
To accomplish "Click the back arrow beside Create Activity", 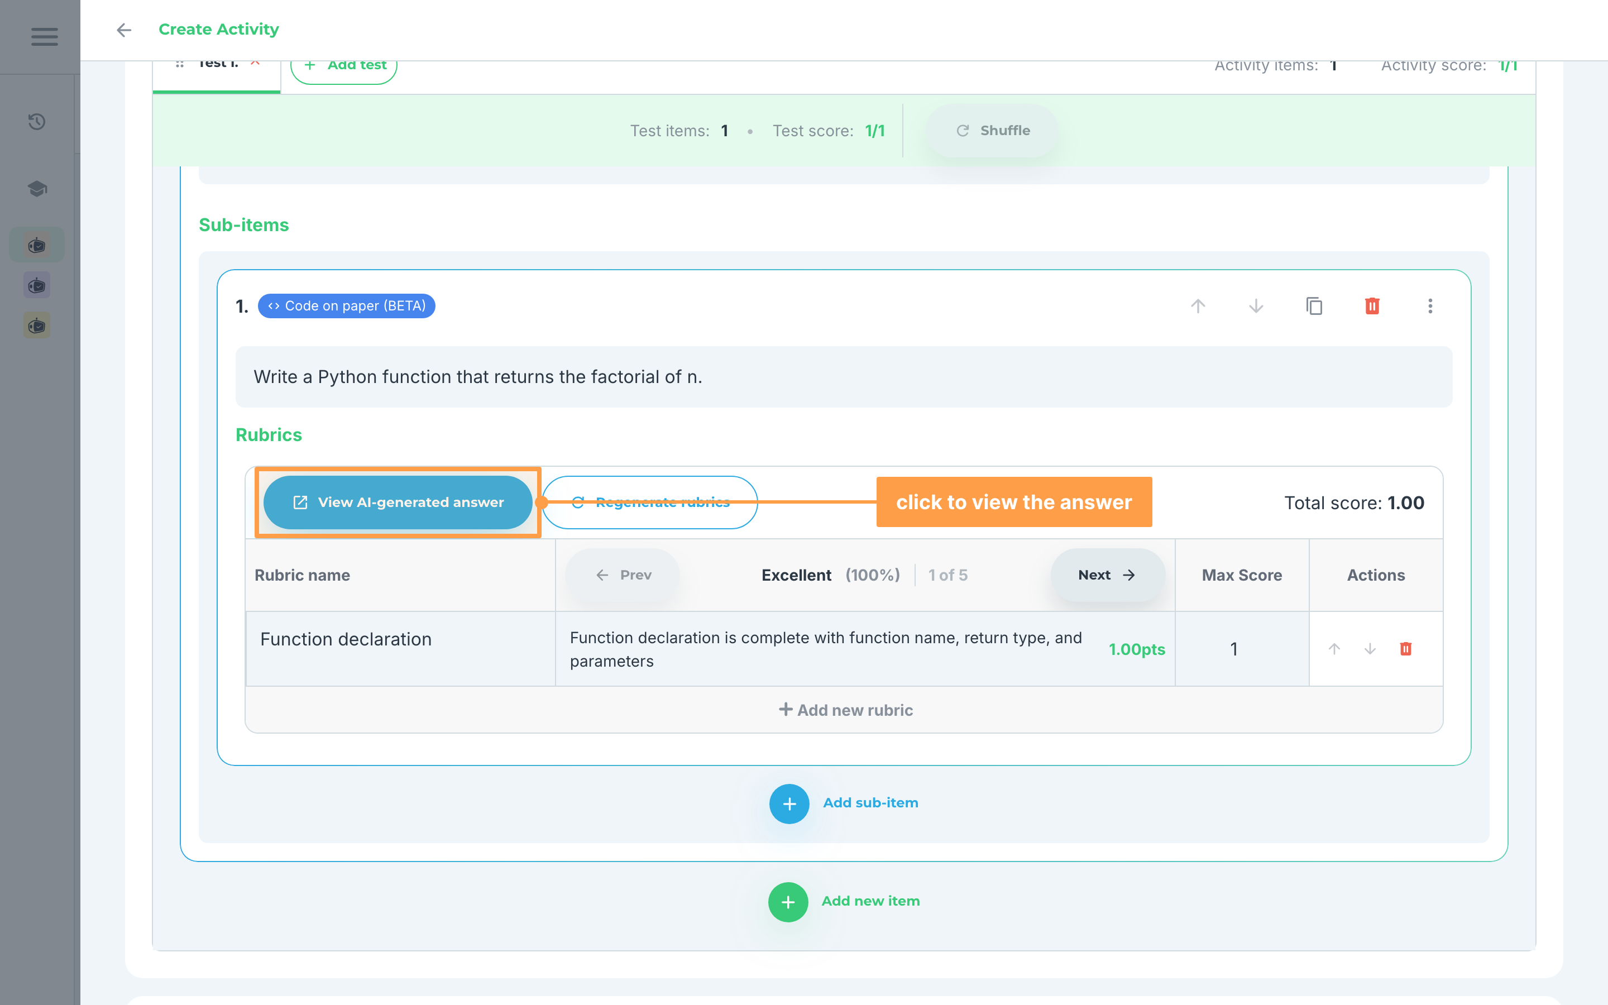I will [x=123, y=30].
